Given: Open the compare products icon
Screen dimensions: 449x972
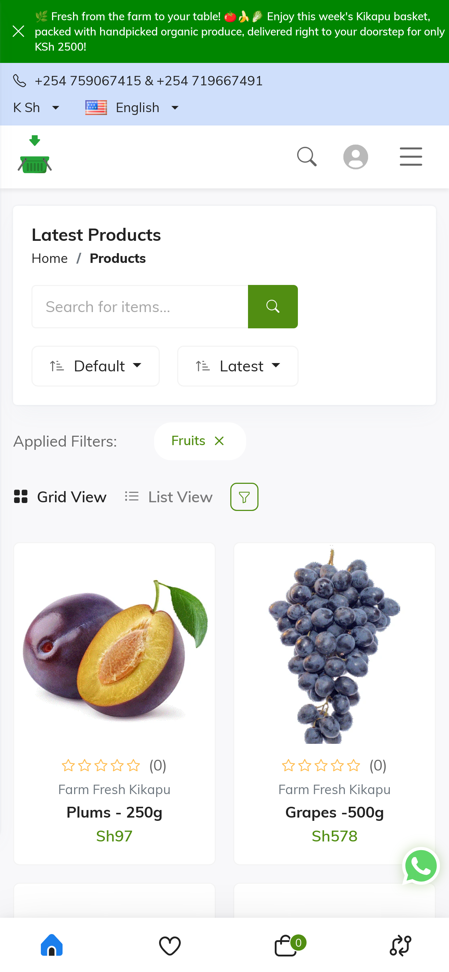Looking at the screenshot, I should (x=400, y=945).
